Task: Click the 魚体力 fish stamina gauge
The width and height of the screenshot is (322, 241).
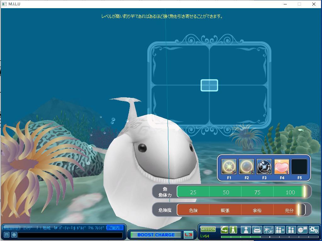Action: 241,192
